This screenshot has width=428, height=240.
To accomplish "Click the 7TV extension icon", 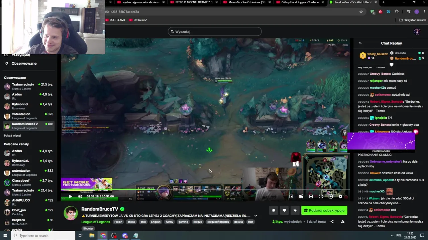I will pos(388,12).
